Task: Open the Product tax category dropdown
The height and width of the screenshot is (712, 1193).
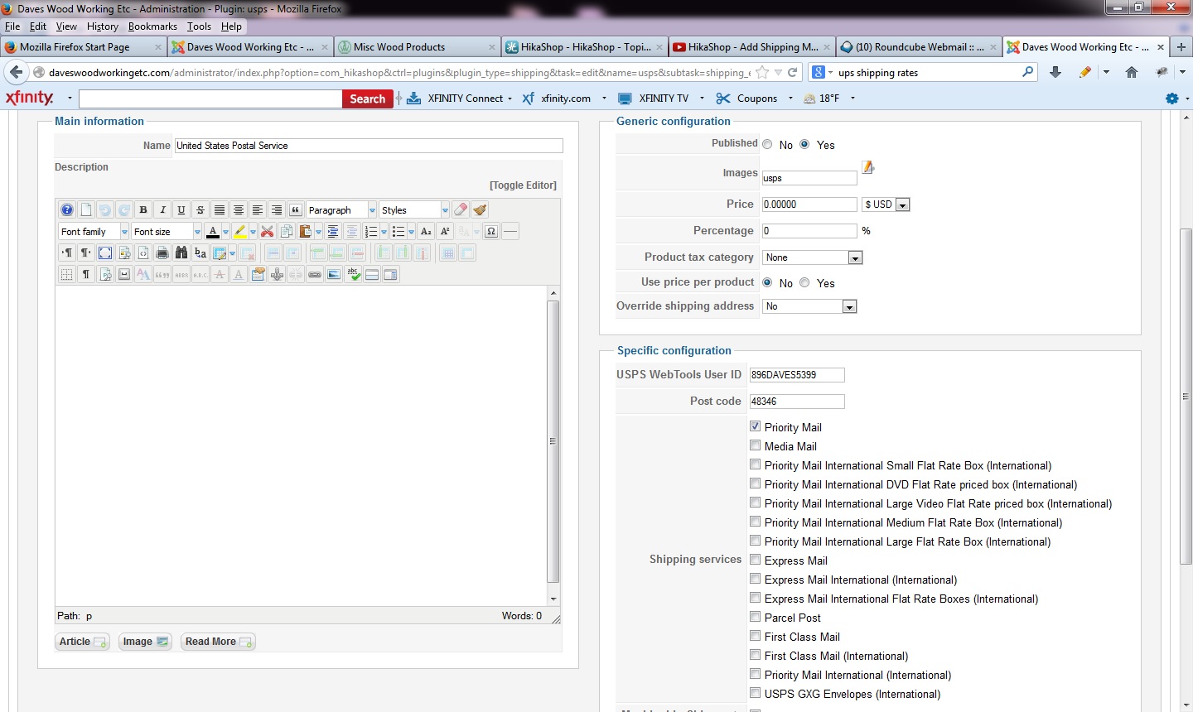Action: [x=813, y=257]
